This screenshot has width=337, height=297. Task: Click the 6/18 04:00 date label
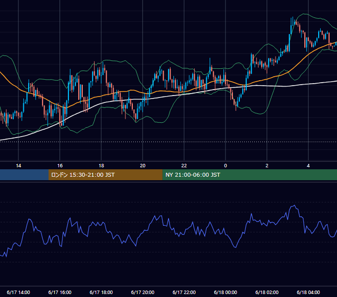[308, 292]
